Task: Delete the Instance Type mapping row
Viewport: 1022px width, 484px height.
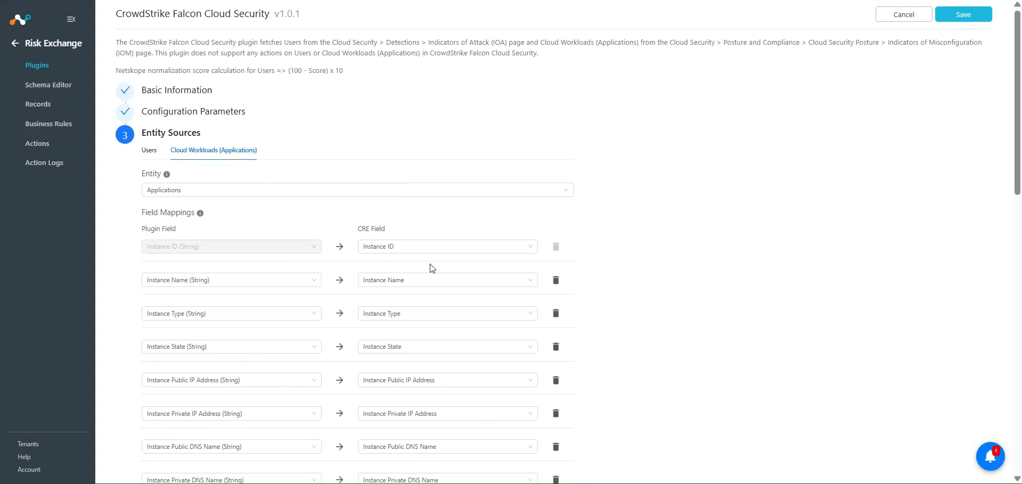Action: point(555,313)
